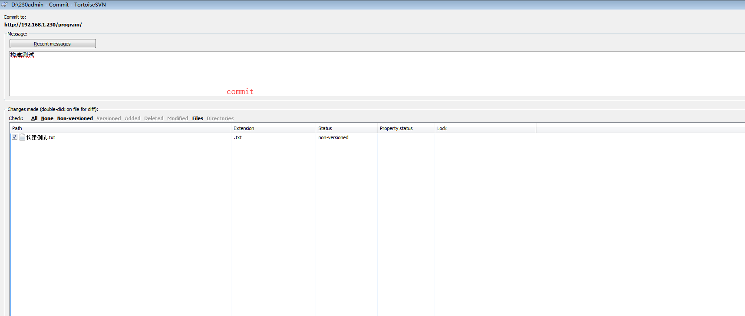Click the Added check filter

pos(132,118)
